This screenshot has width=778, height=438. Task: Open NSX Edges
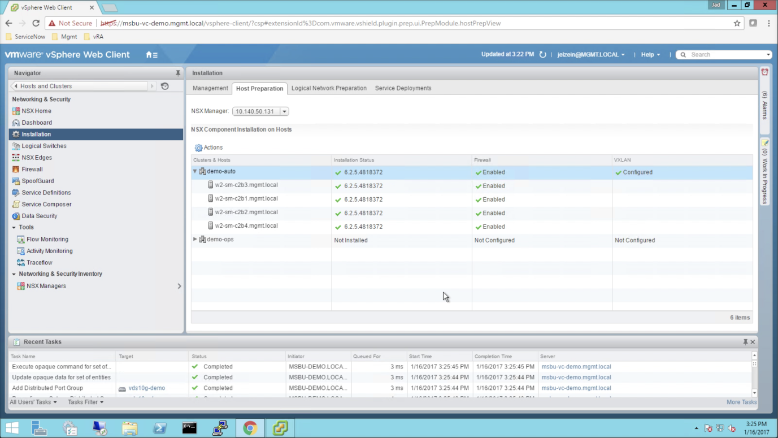coord(37,158)
